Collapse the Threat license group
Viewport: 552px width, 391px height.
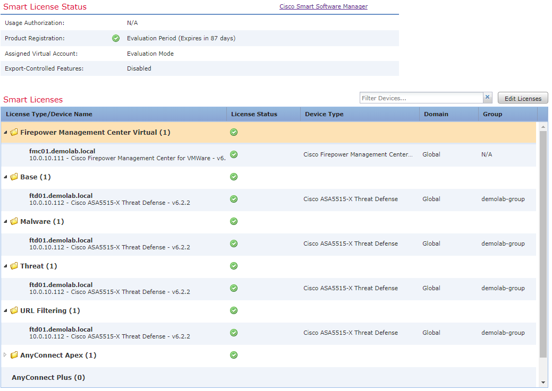point(5,266)
